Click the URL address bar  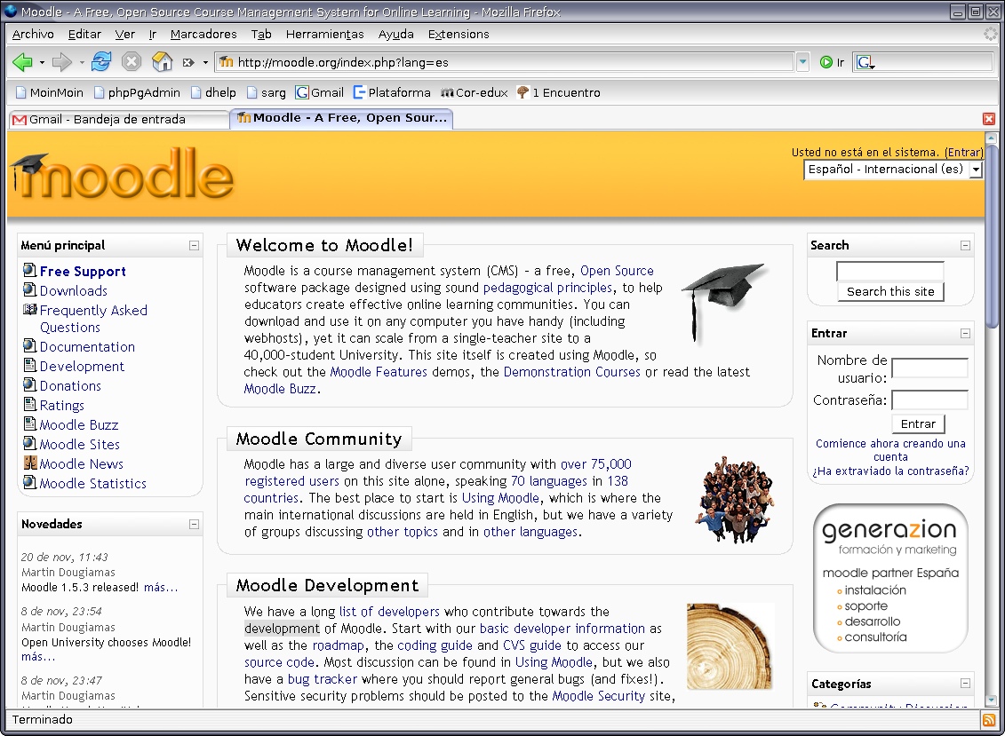tap(505, 62)
